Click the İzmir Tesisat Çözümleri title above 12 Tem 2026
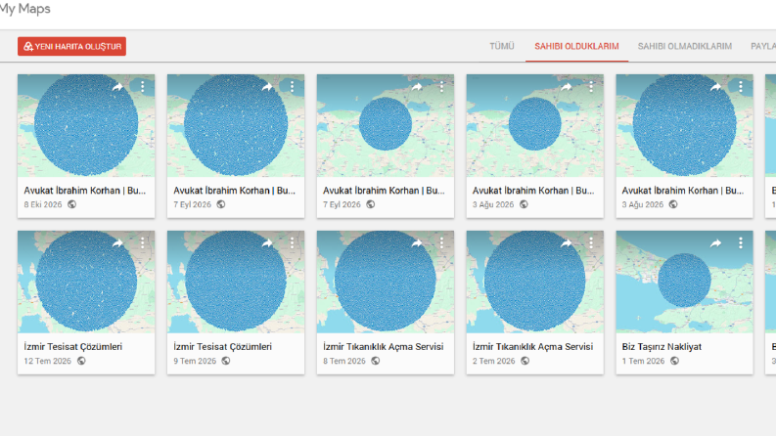The image size is (776, 436). (x=73, y=346)
